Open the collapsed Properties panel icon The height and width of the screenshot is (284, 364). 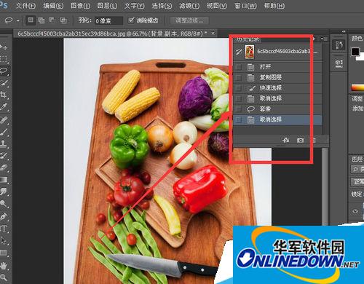pos(339,63)
